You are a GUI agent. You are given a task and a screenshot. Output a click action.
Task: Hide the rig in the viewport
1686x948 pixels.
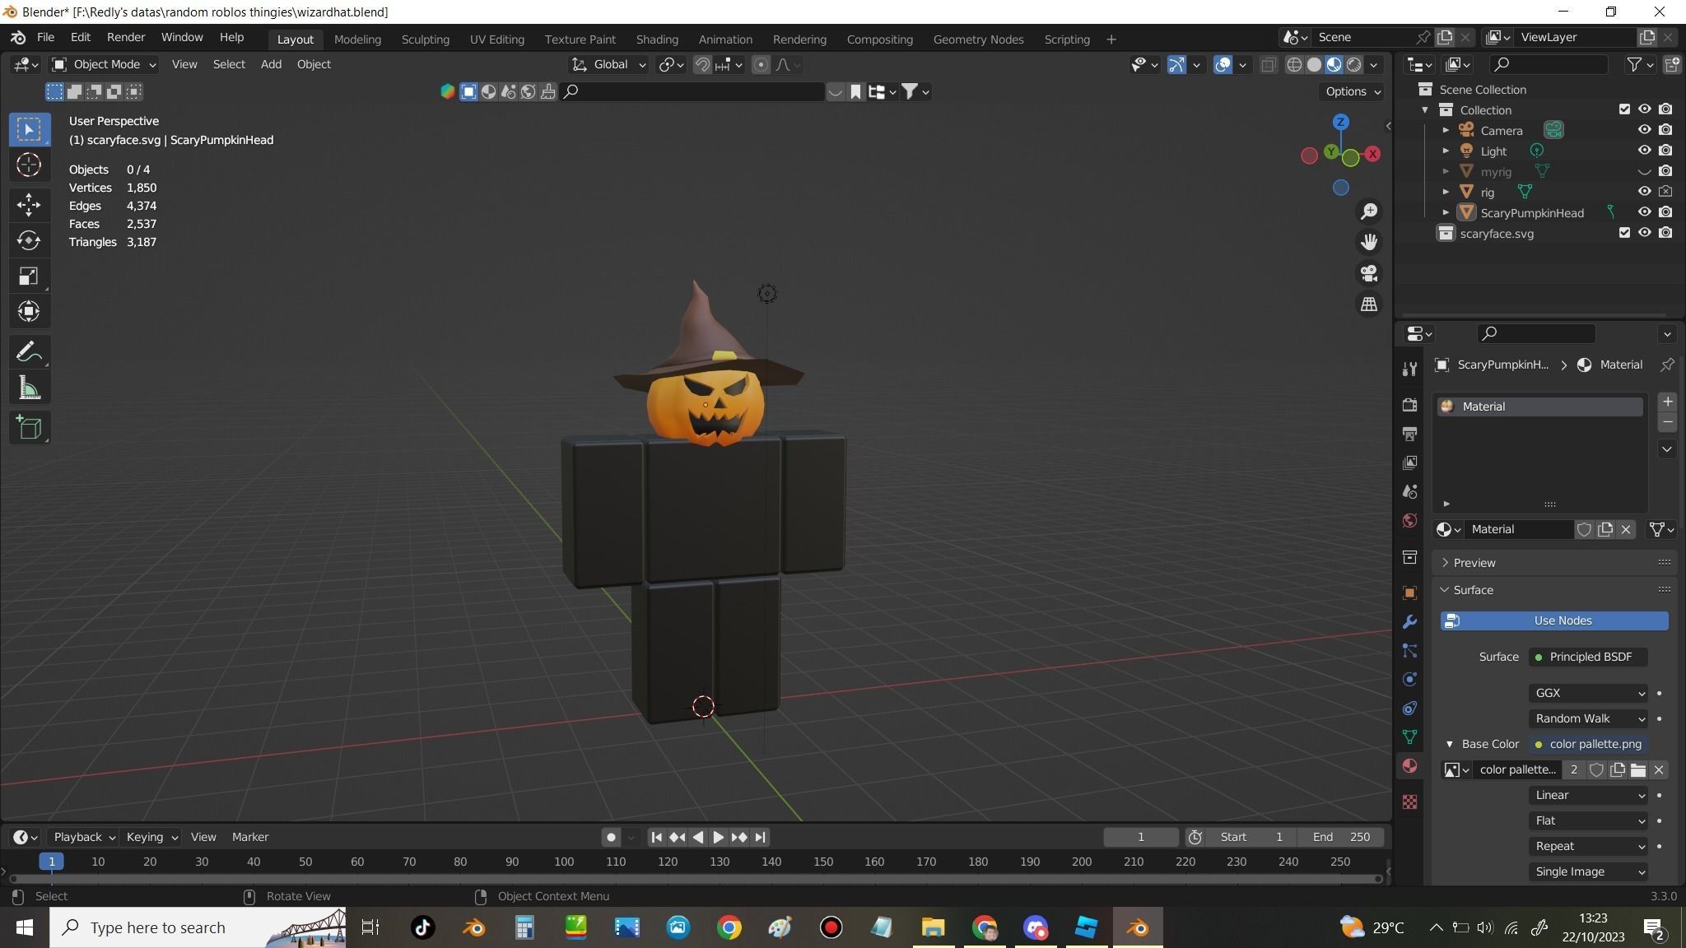click(1642, 191)
